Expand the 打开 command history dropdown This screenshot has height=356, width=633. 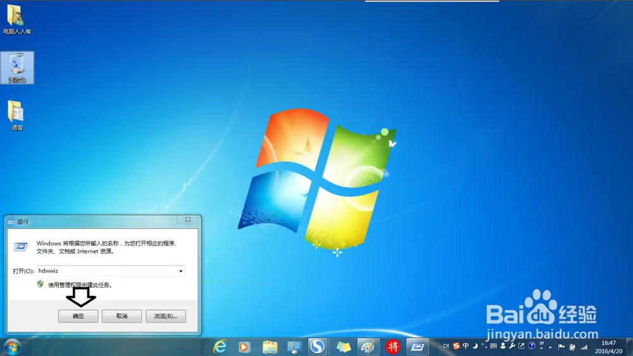point(180,271)
